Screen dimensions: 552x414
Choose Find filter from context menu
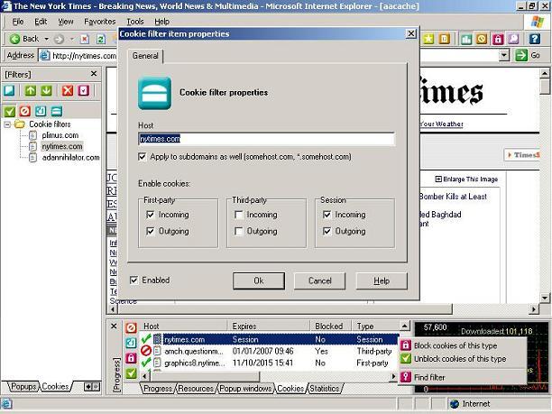coord(429,377)
